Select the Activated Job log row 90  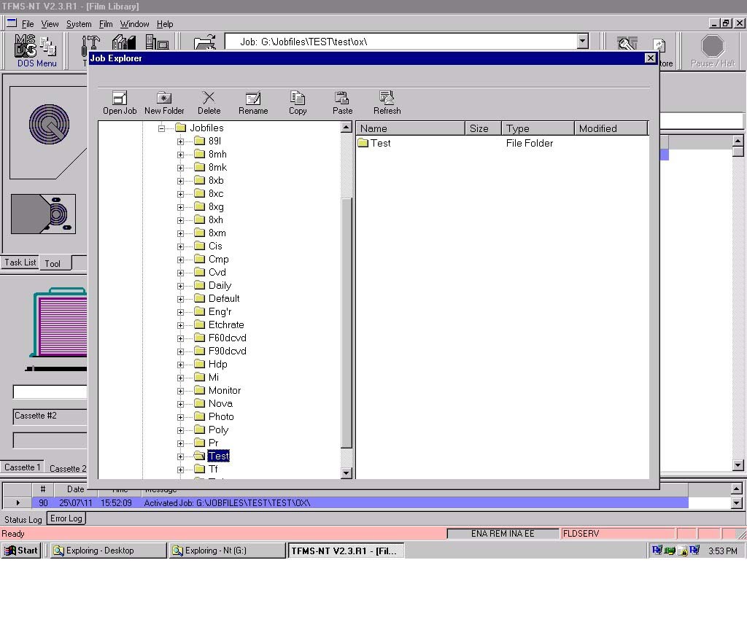pyautogui.click(x=360, y=502)
